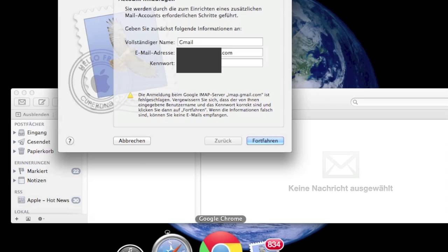Click the Get Mail envelope toolbar icon
Image resolution: width=448 pixels, height=252 pixels.
22,102
